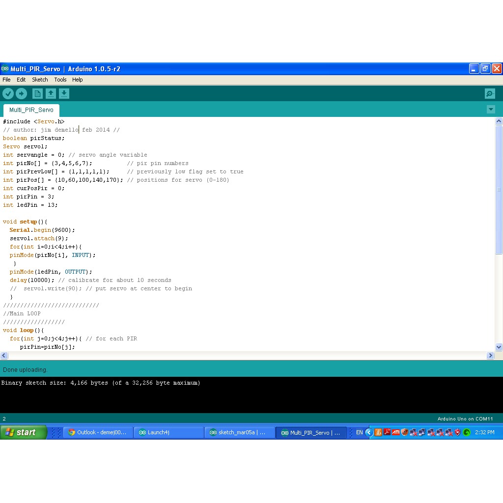Click the editor scroll up arrow
This screenshot has height=503, width=503.
coord(499,121)
